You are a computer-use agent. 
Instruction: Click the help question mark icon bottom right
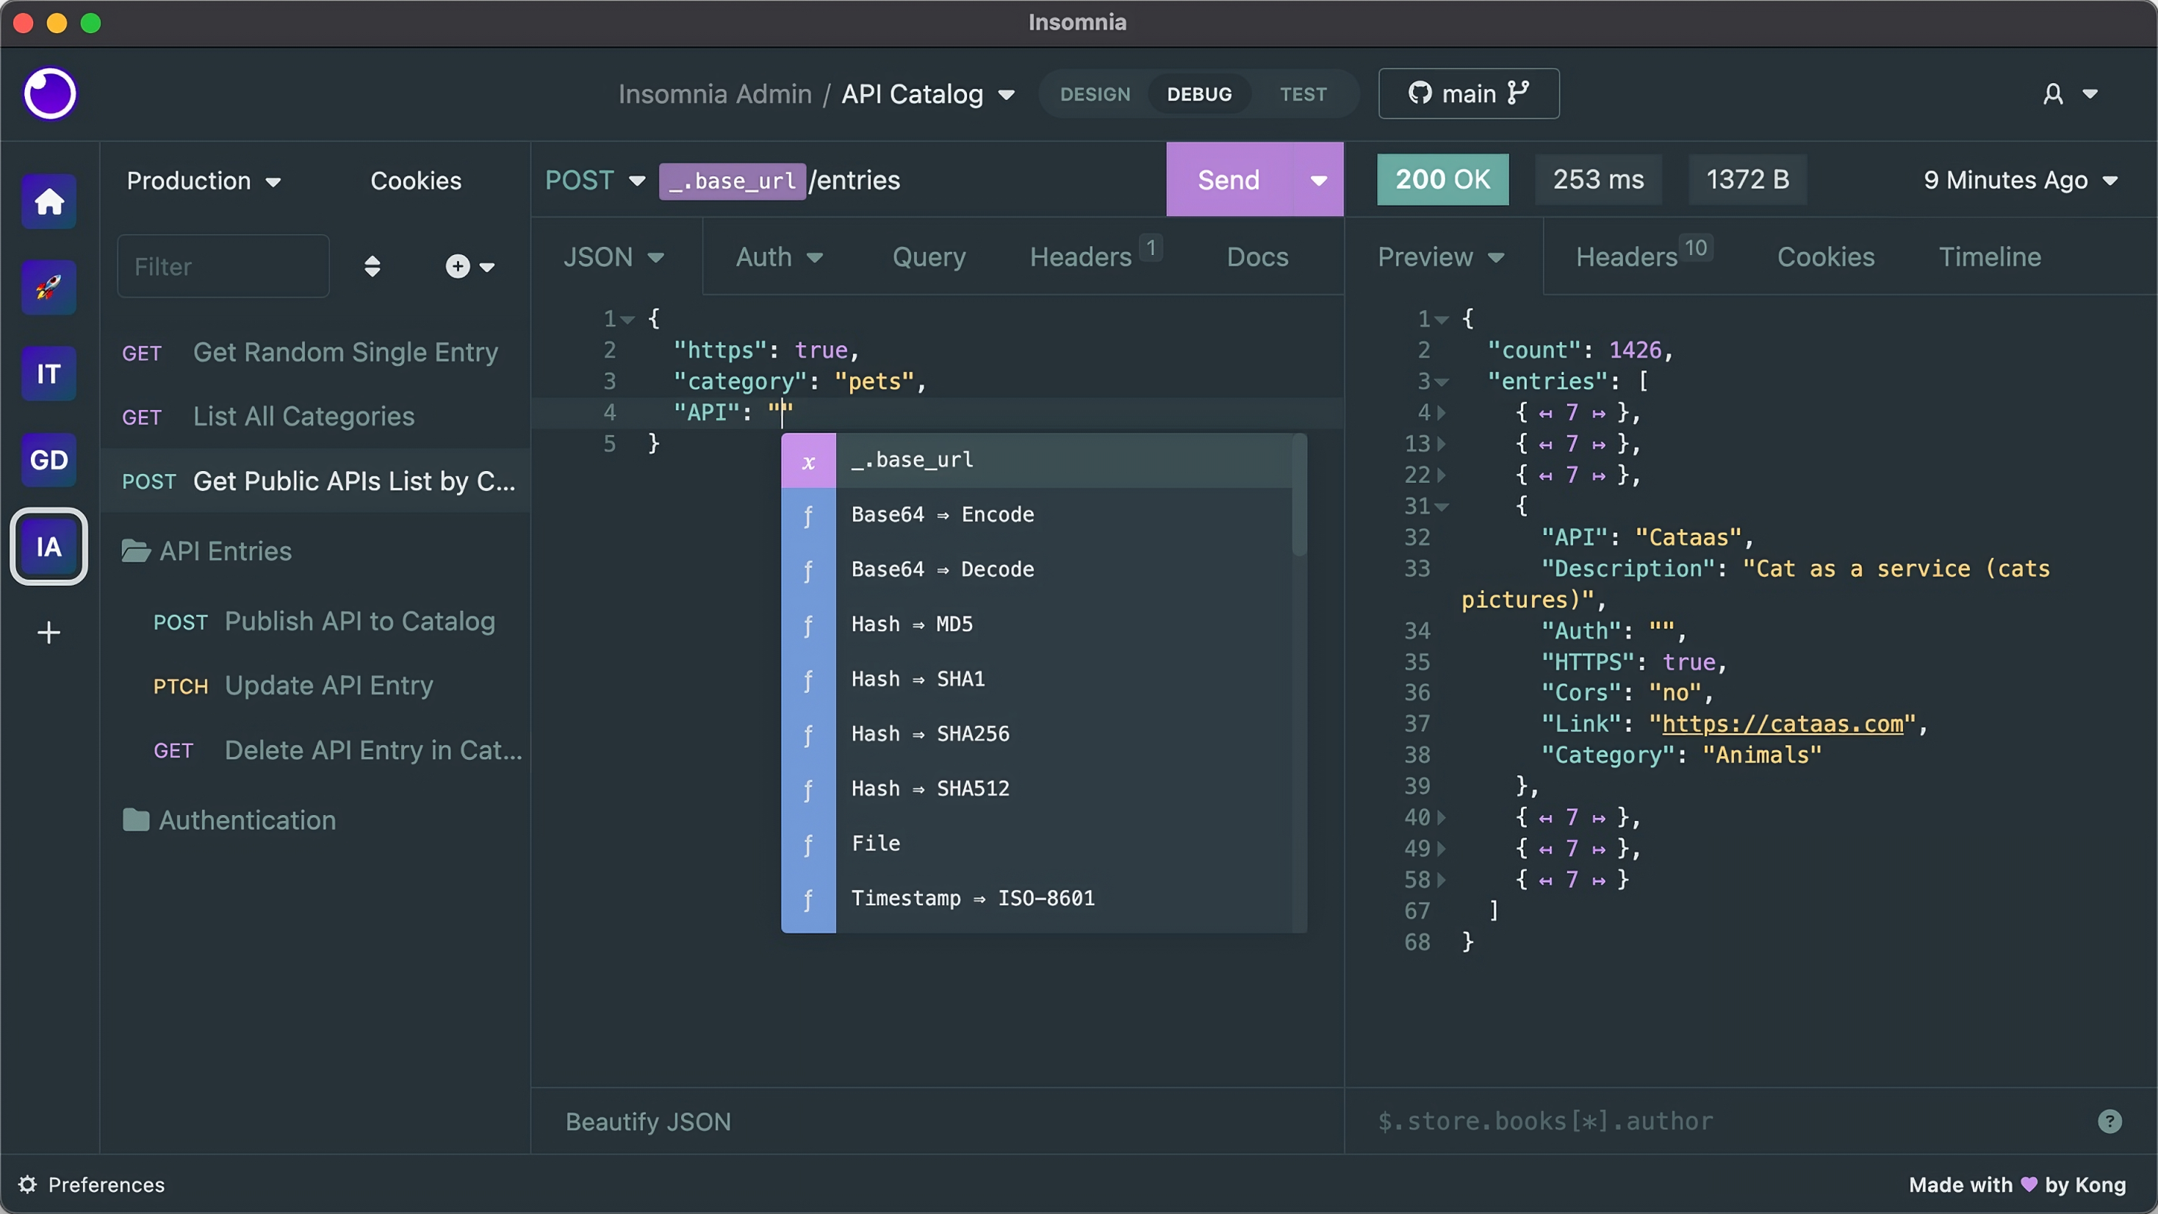click(2110, 1122)
